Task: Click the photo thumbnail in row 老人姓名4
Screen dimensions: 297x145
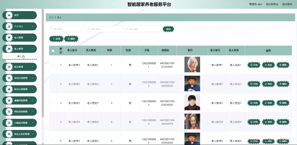Action: click(x=192, y=121)
